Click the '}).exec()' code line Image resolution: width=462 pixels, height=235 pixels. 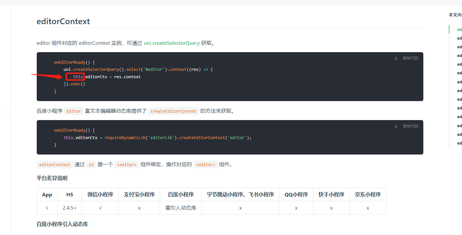pyautogui.click(x=74, y=84)
